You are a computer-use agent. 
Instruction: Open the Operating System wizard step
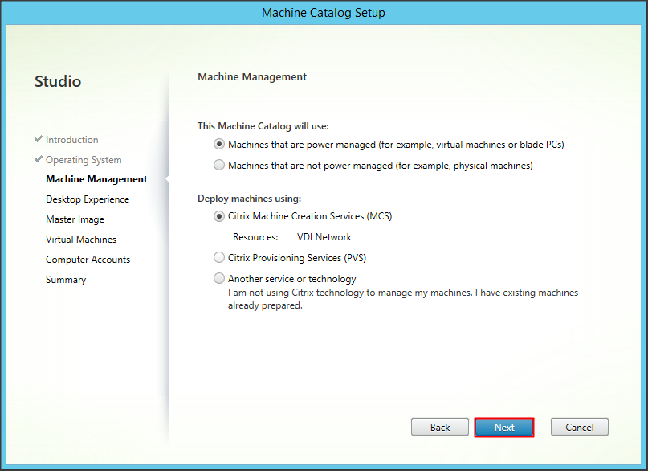pyautogui.click(x=84, y=160)
